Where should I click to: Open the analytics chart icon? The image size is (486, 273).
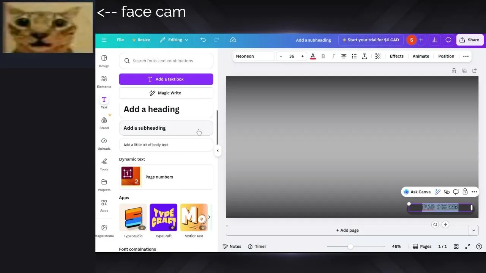434,40
